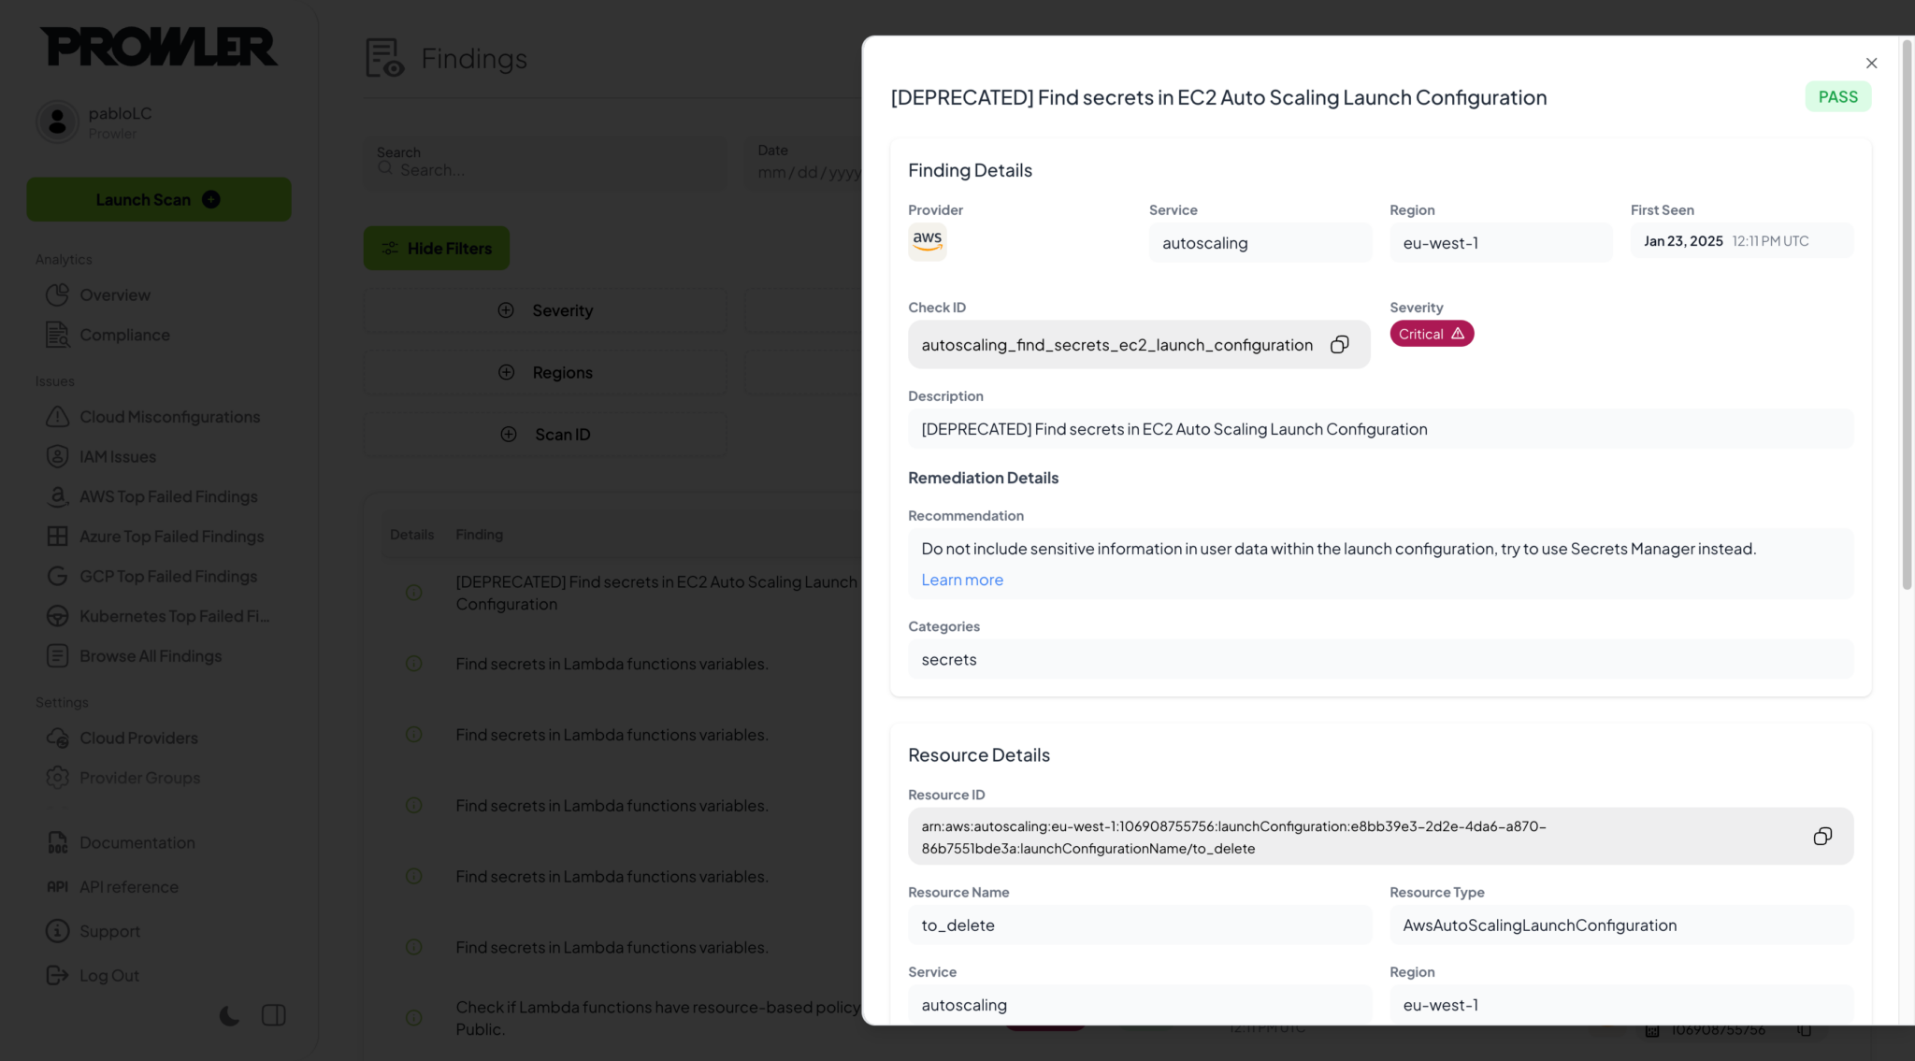The width and height of the screenshot is (1915, 1061).
Task: Open Cloud Misconfigurations issues
Action: point(169,417)
